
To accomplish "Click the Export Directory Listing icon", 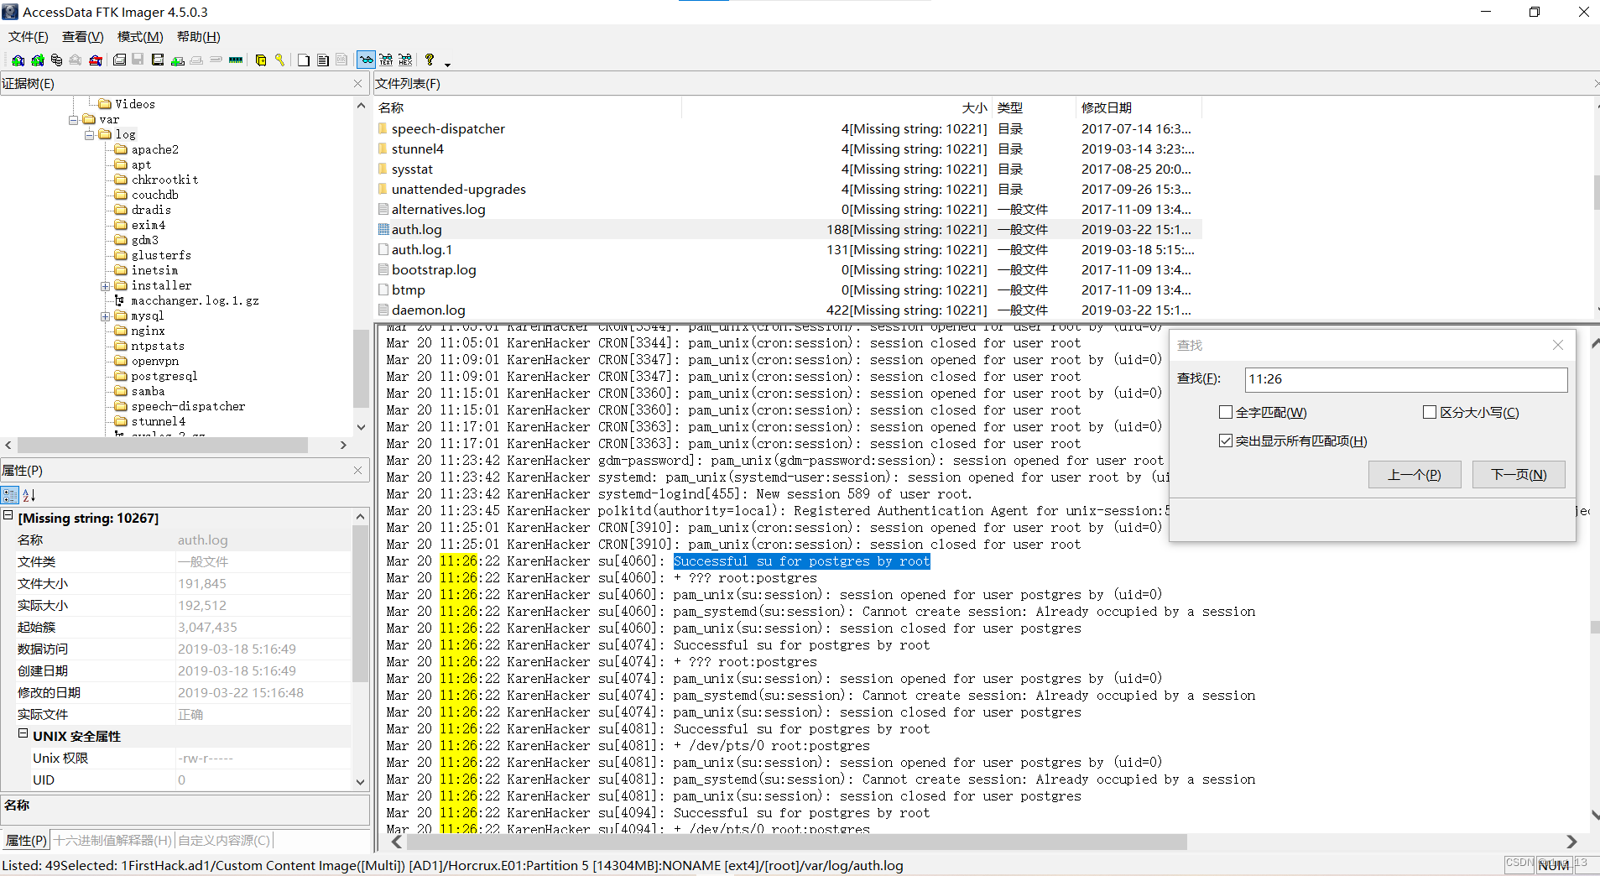I will pos(341,60).
